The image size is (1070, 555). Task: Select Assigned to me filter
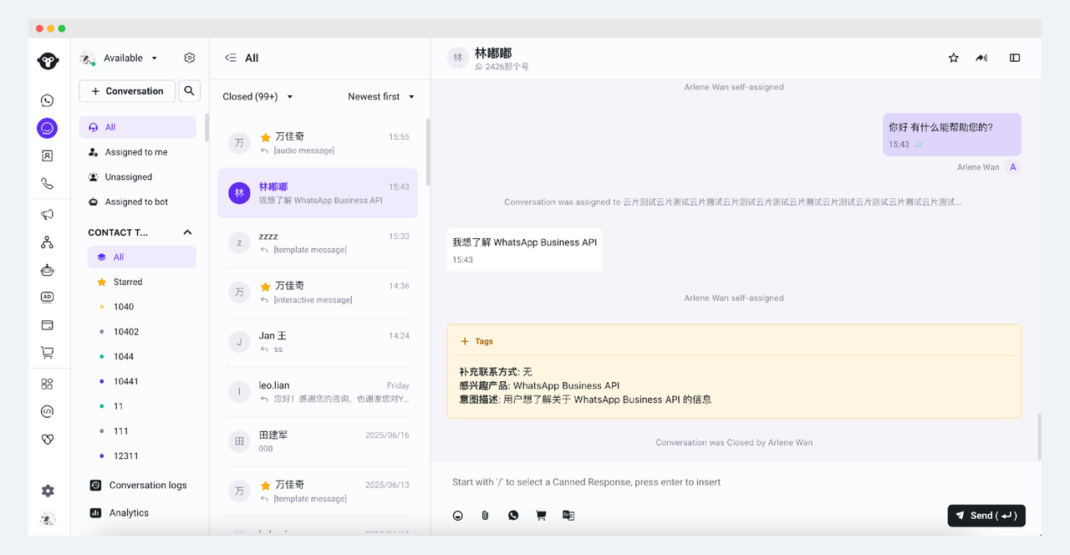(136, 152)
